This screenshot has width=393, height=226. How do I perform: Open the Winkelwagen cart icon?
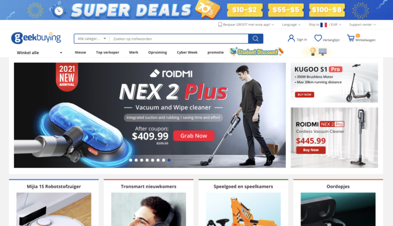[x=350, y=38]
